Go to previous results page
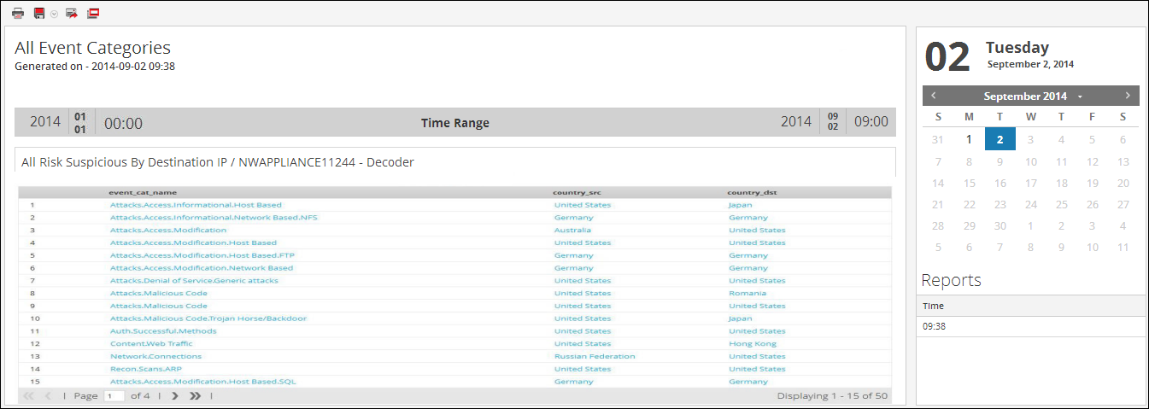Image resolution: width=1149 pixels, height=409 pixels. coord(49,396)
